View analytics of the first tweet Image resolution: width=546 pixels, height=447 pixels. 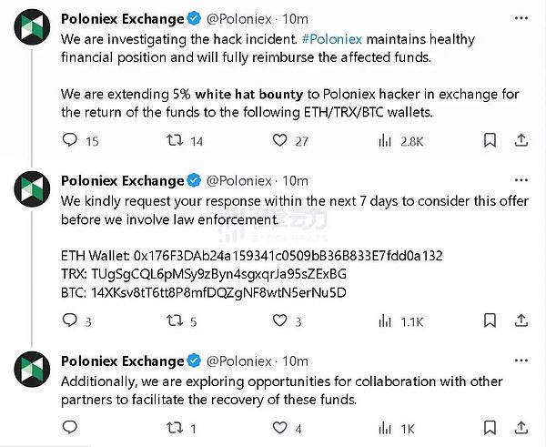tap(384, 141)
